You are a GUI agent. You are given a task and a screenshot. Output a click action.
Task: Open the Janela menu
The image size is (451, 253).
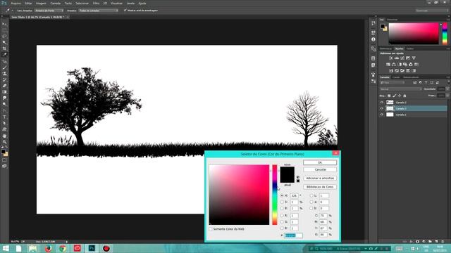[x=130, y=3]
